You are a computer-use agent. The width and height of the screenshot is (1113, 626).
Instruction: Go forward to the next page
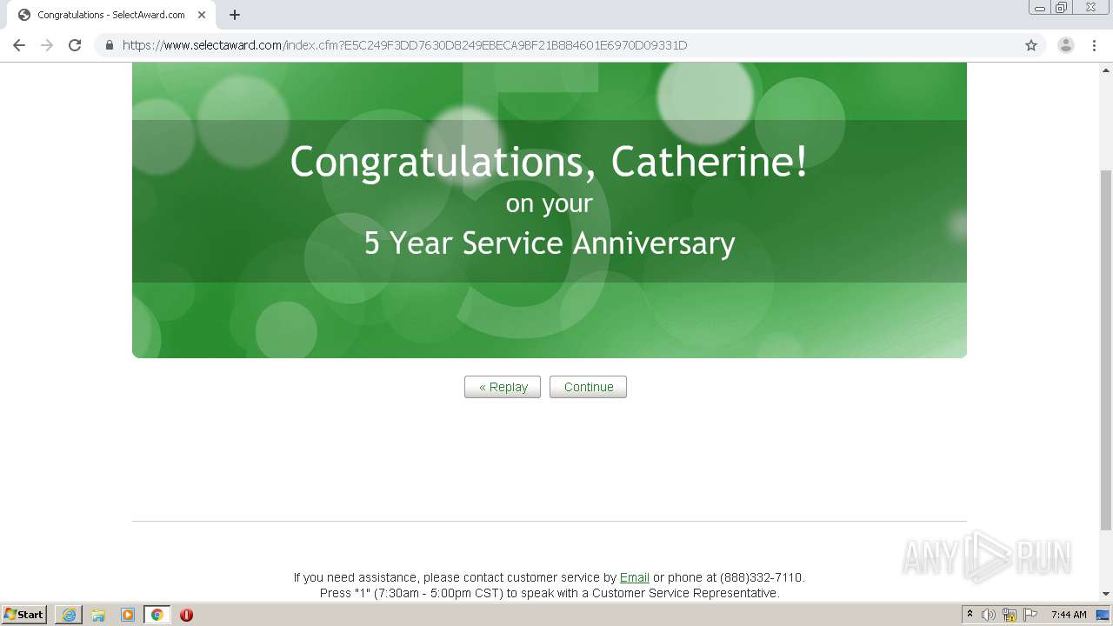point(47,45)
